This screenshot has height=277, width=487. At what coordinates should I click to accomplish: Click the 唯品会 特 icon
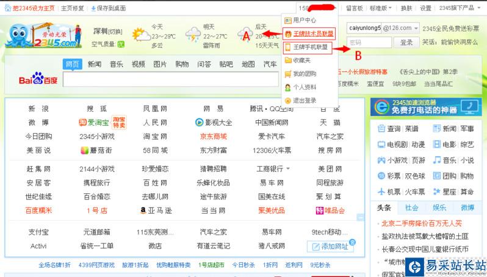click(320, 210)
